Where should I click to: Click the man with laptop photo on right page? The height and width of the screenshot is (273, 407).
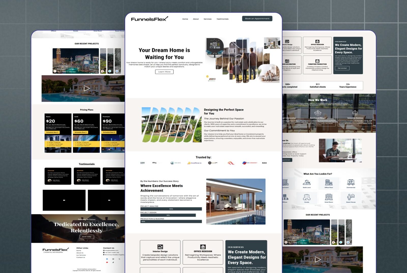pyautogui.click(x=340, y=150)
